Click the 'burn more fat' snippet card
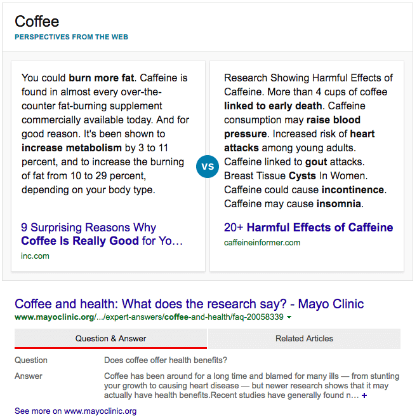Image resolution: width=417 pixels, height=417 pixels. [x=105, y=134]
